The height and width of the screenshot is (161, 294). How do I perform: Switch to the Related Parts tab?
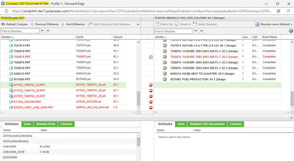point(46,124)
